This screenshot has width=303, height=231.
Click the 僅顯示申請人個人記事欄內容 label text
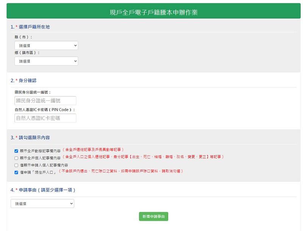point(44,165)
